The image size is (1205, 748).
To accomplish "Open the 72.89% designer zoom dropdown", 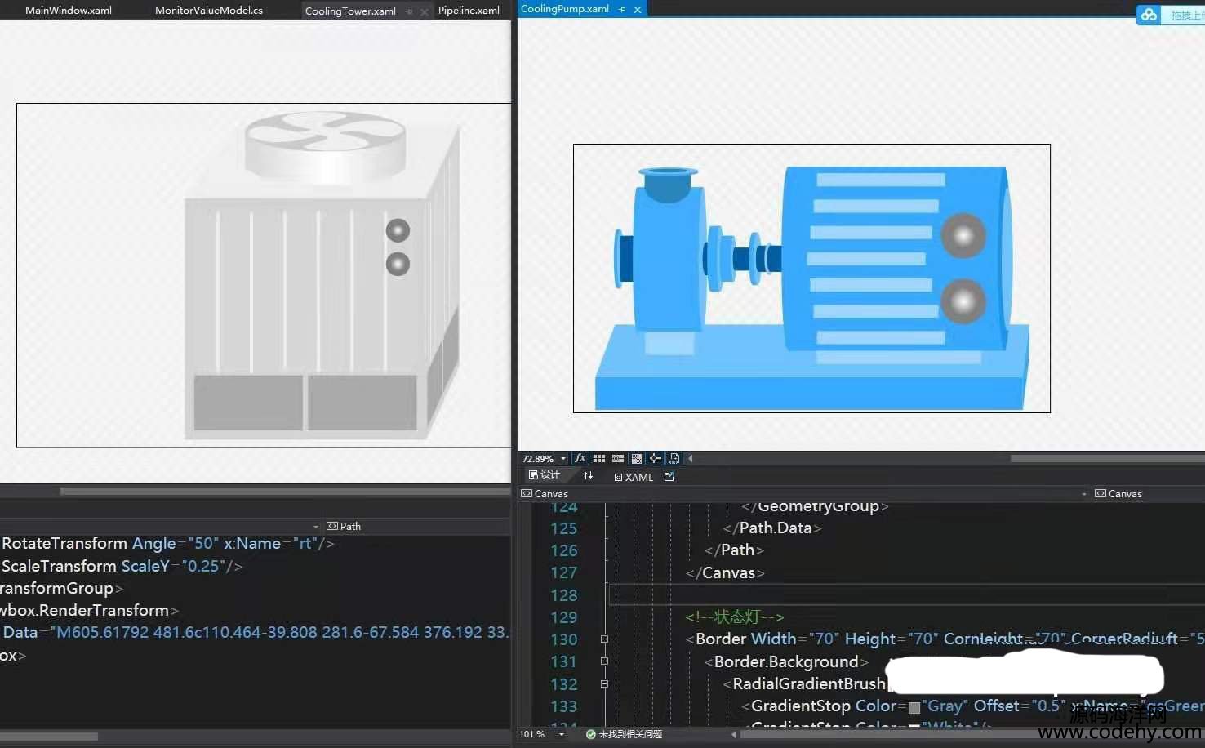I will tap(562, 459).
